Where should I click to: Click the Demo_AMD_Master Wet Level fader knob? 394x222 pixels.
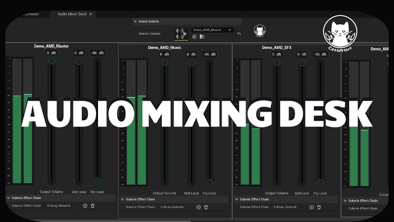pos(79,61)
